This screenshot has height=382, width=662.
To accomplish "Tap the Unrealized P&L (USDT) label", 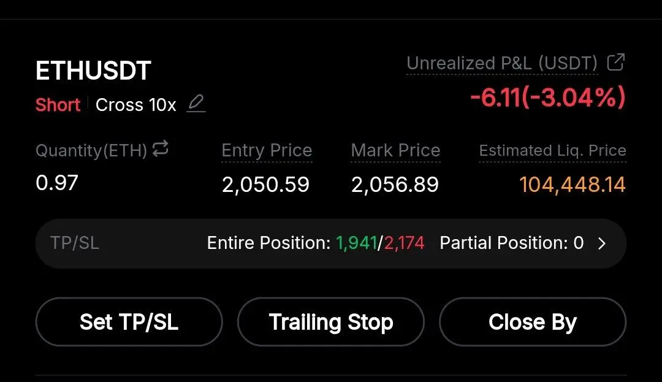I will pos(502,63).
